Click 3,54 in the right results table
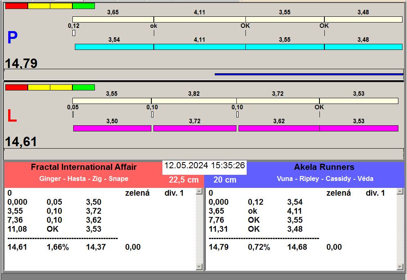Screen dimensions: 407x280 pyautogui.click(x=295, y=202)
